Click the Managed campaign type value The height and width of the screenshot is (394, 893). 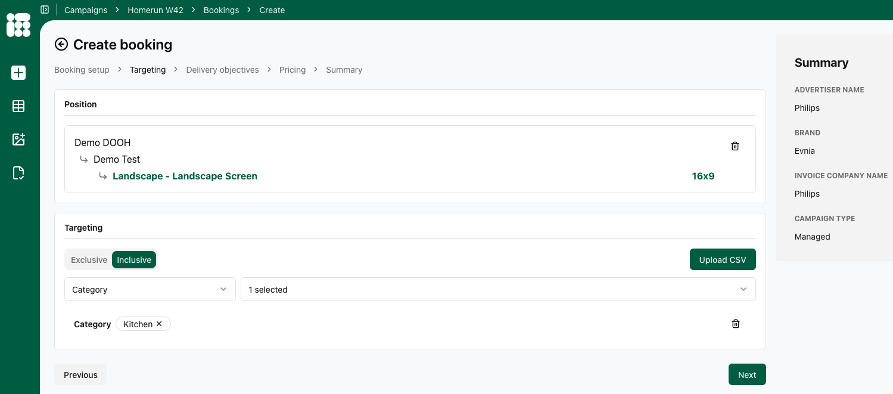(813, 237)
